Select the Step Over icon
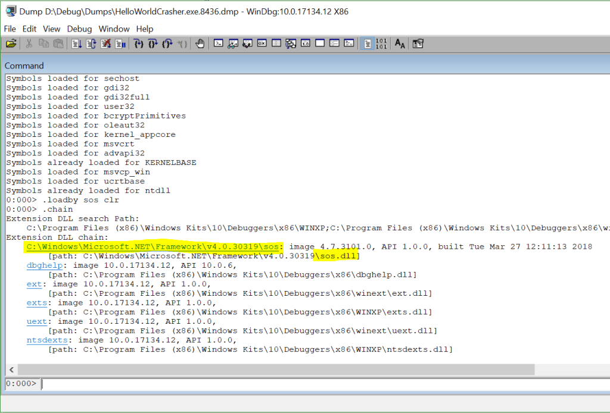 click(x=152, y=43)
